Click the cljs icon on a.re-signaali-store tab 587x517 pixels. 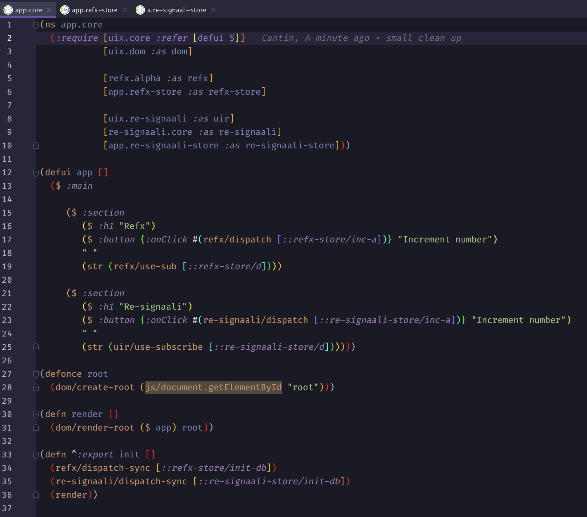140,10
